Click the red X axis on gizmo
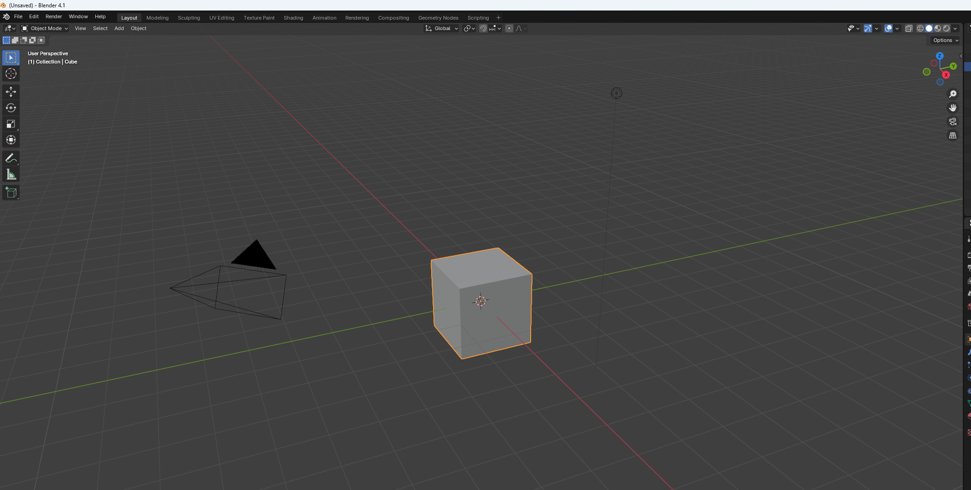 (x=946, y=75)
